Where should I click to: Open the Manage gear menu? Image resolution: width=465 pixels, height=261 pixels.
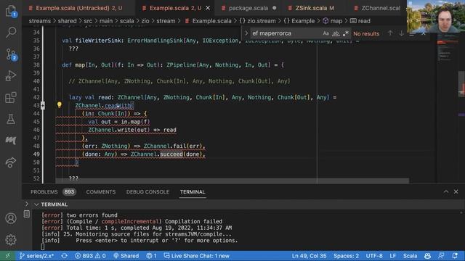point(11,239)
